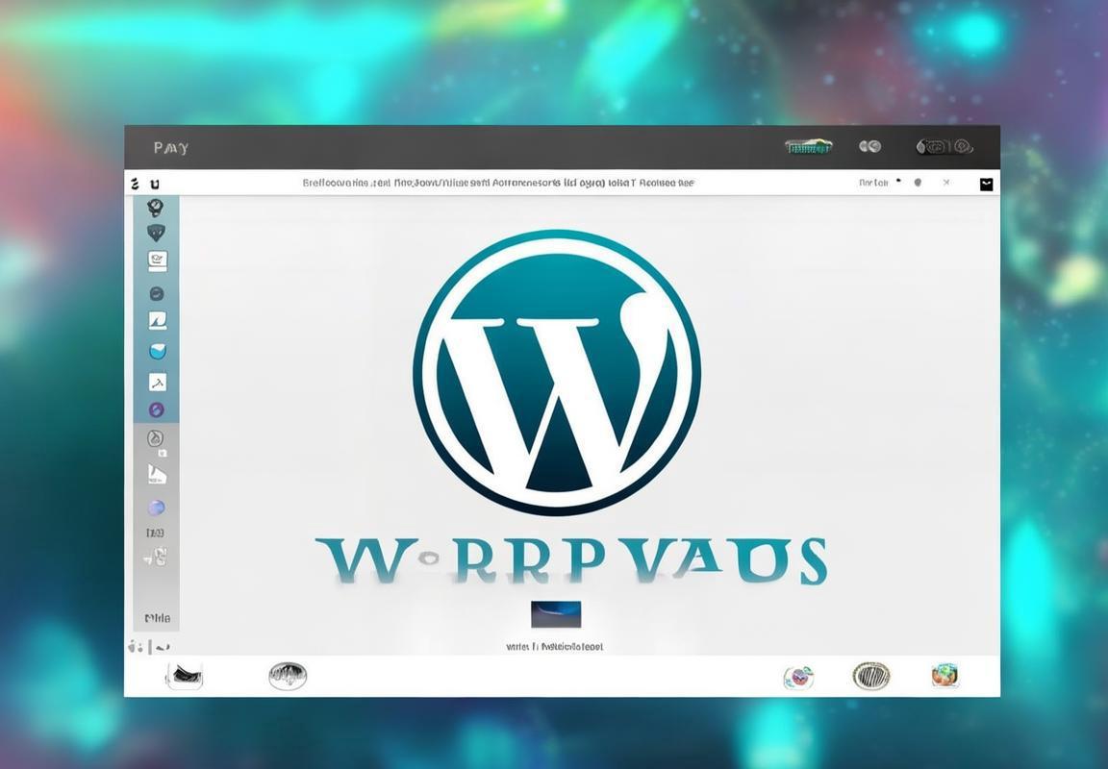Open the small blue thumbnail below the wordmark
This screenshot has width=1108, height=769.
556,614
